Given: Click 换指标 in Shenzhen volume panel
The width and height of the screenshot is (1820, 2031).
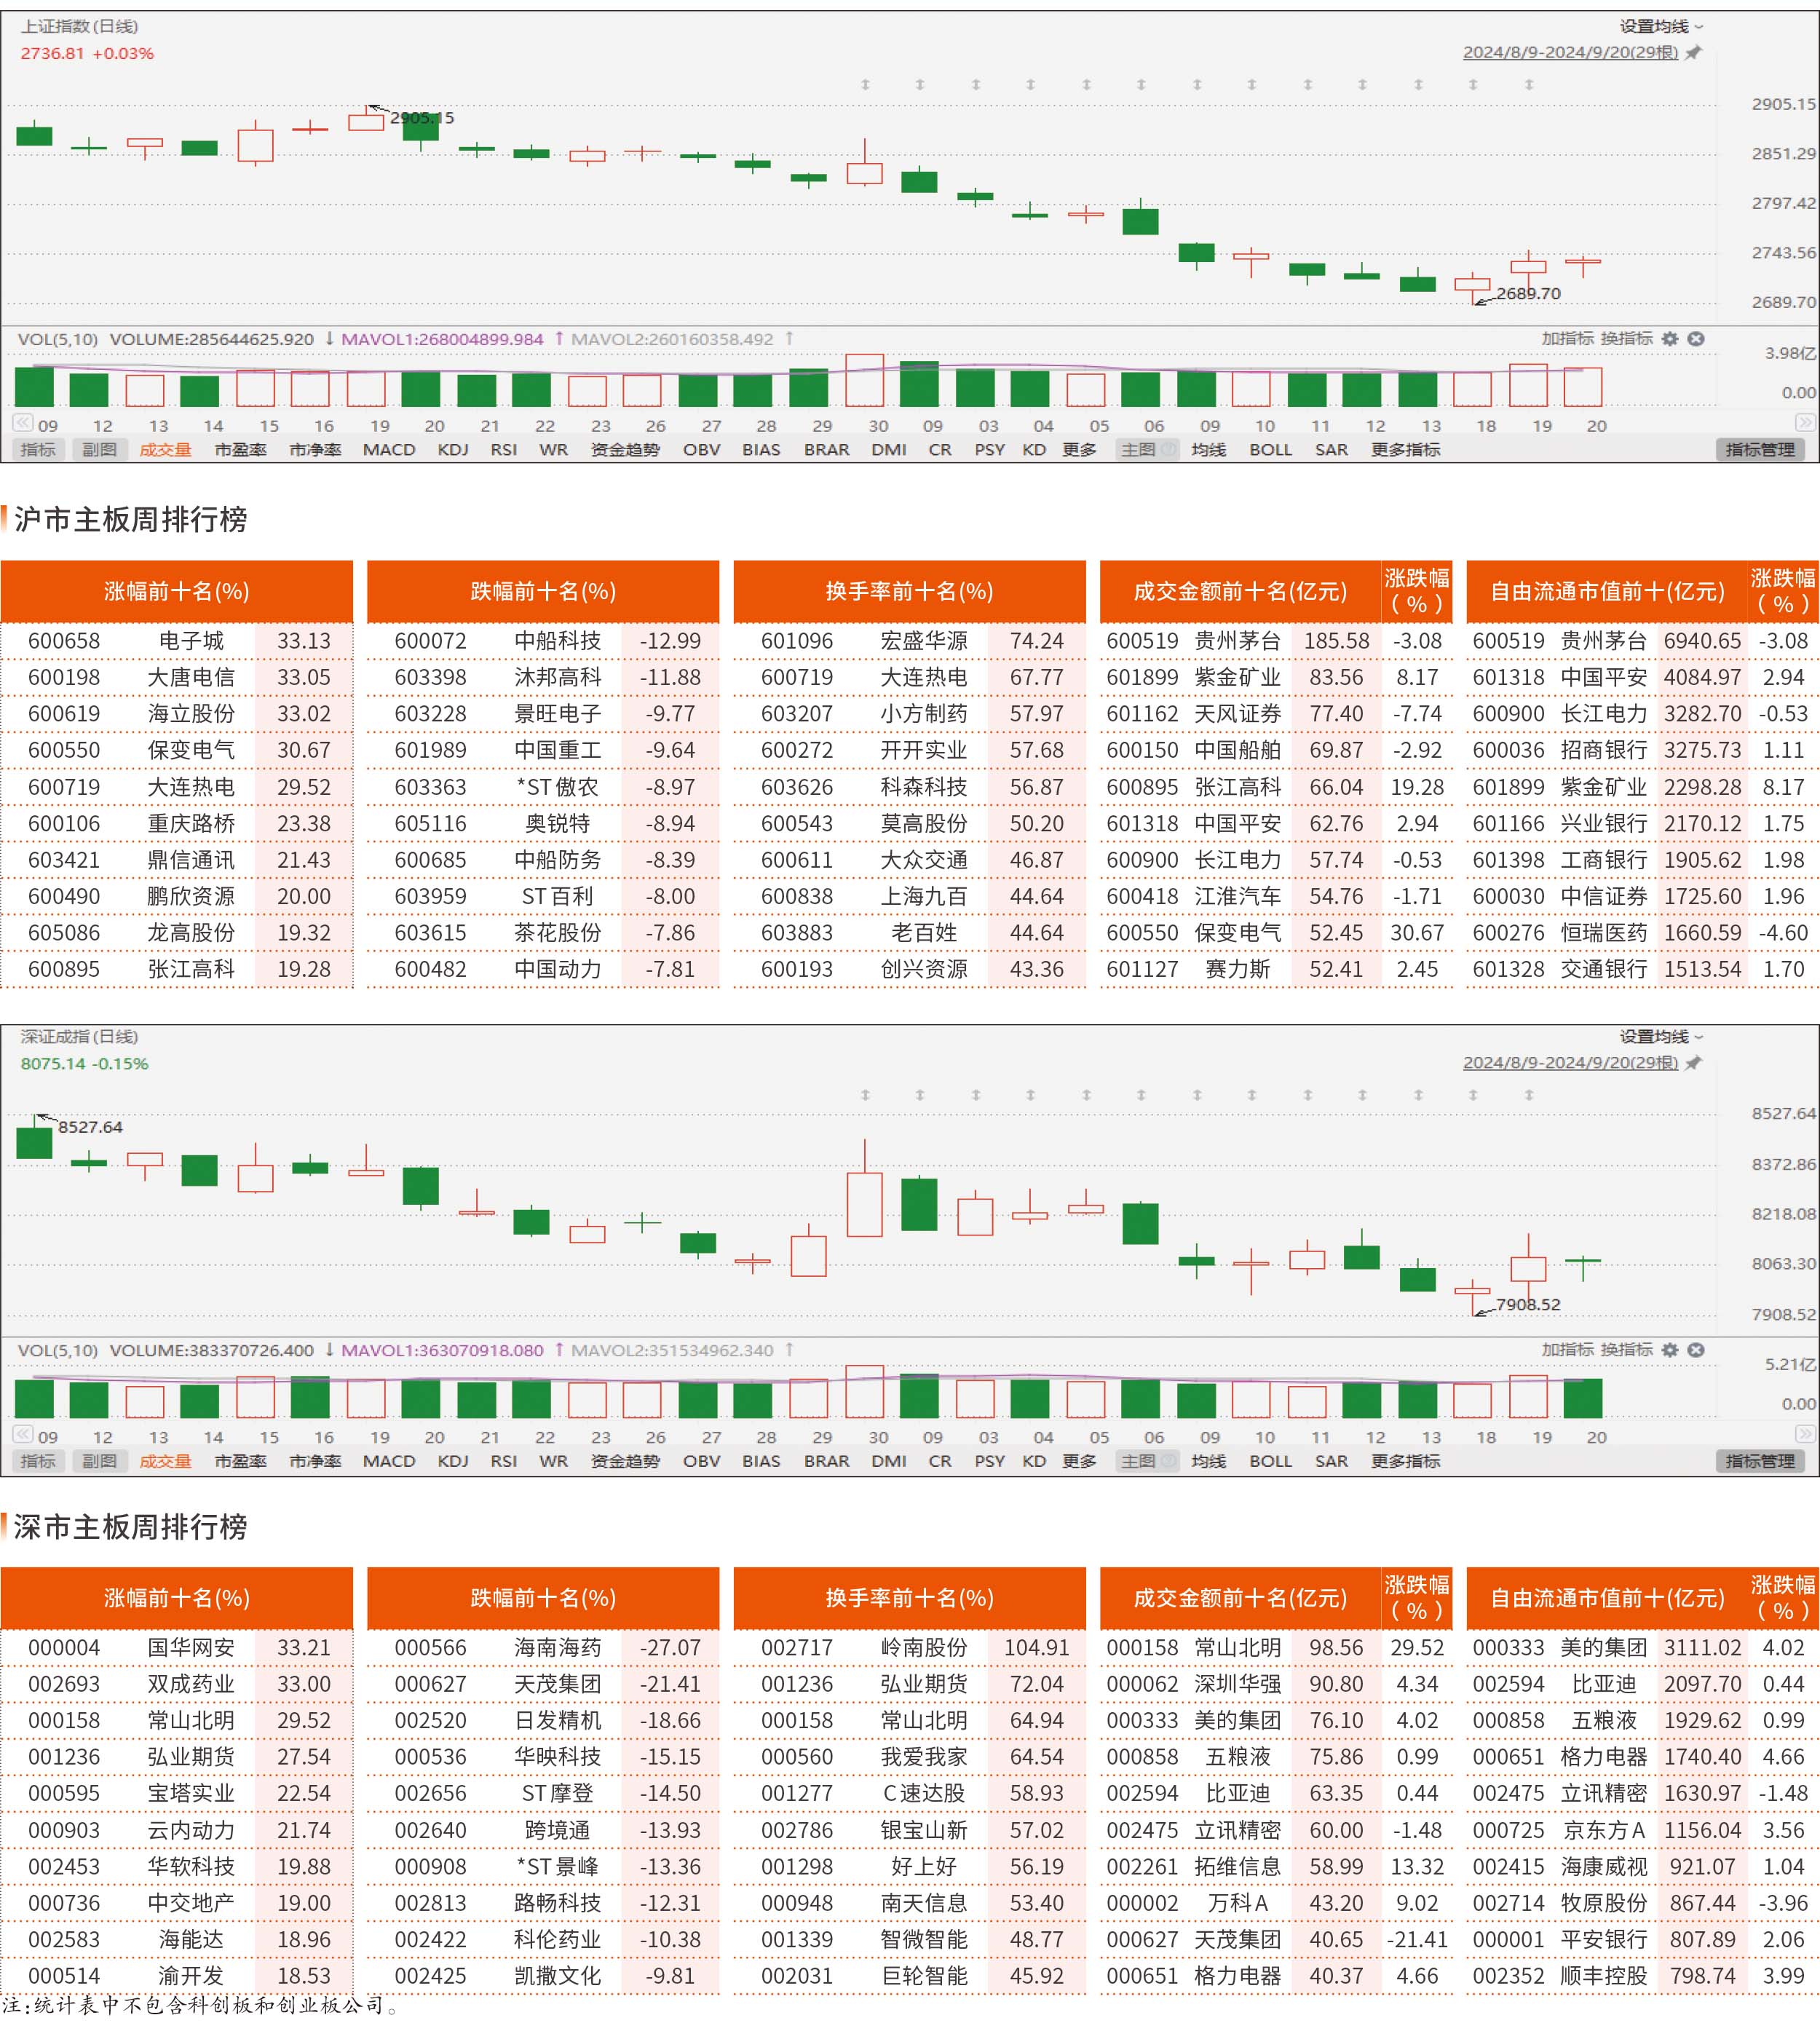Looking at the screenshot, I should coord(1626,1350).
